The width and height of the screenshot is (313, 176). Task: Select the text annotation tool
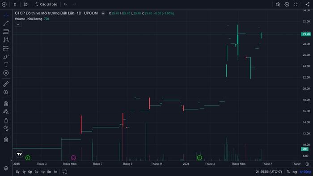point(6,65)
